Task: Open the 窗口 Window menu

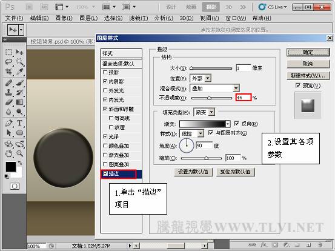Action: (236, 18)
